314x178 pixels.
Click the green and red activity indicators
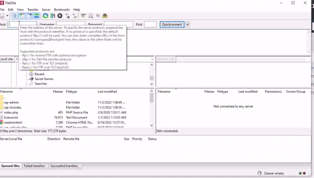[x=302, y=173]
